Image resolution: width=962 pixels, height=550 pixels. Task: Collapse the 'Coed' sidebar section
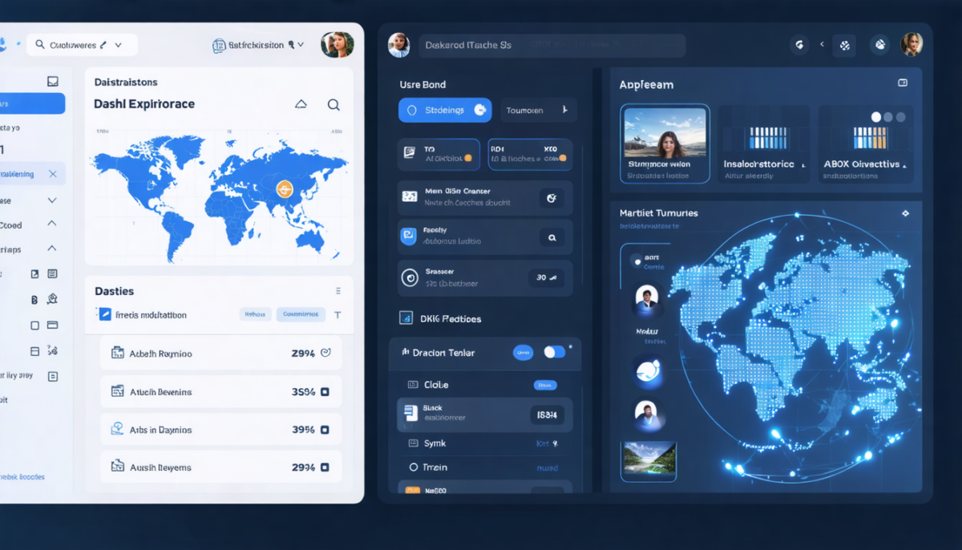coord(52,224)
